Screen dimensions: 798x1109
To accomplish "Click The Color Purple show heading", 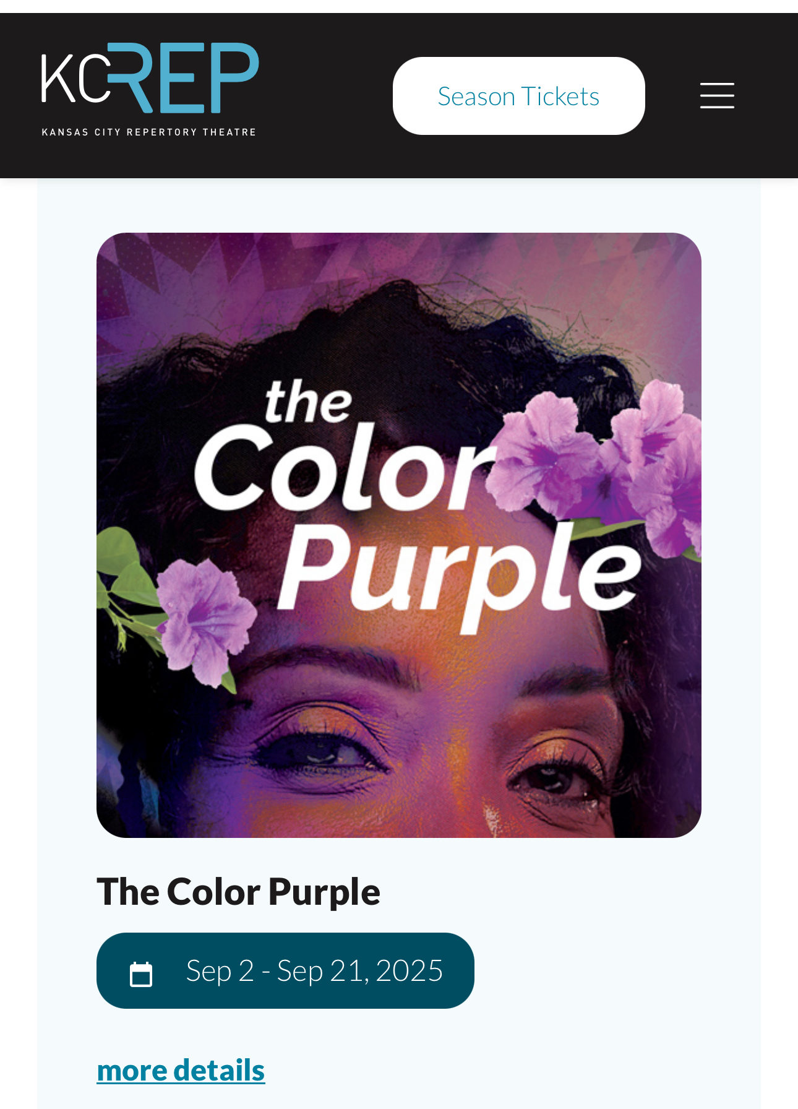I will click(238, 892).
